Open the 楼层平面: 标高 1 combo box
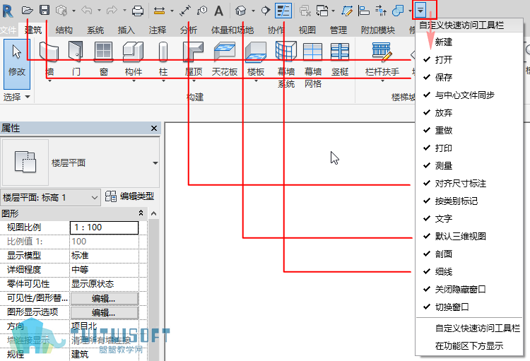Image resolution: width=530 pixels, height=361 pixels. tap(51, 197)
